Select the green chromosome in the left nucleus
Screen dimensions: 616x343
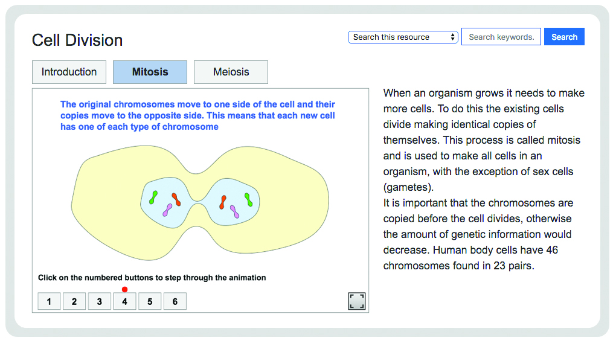coord(153,197)
